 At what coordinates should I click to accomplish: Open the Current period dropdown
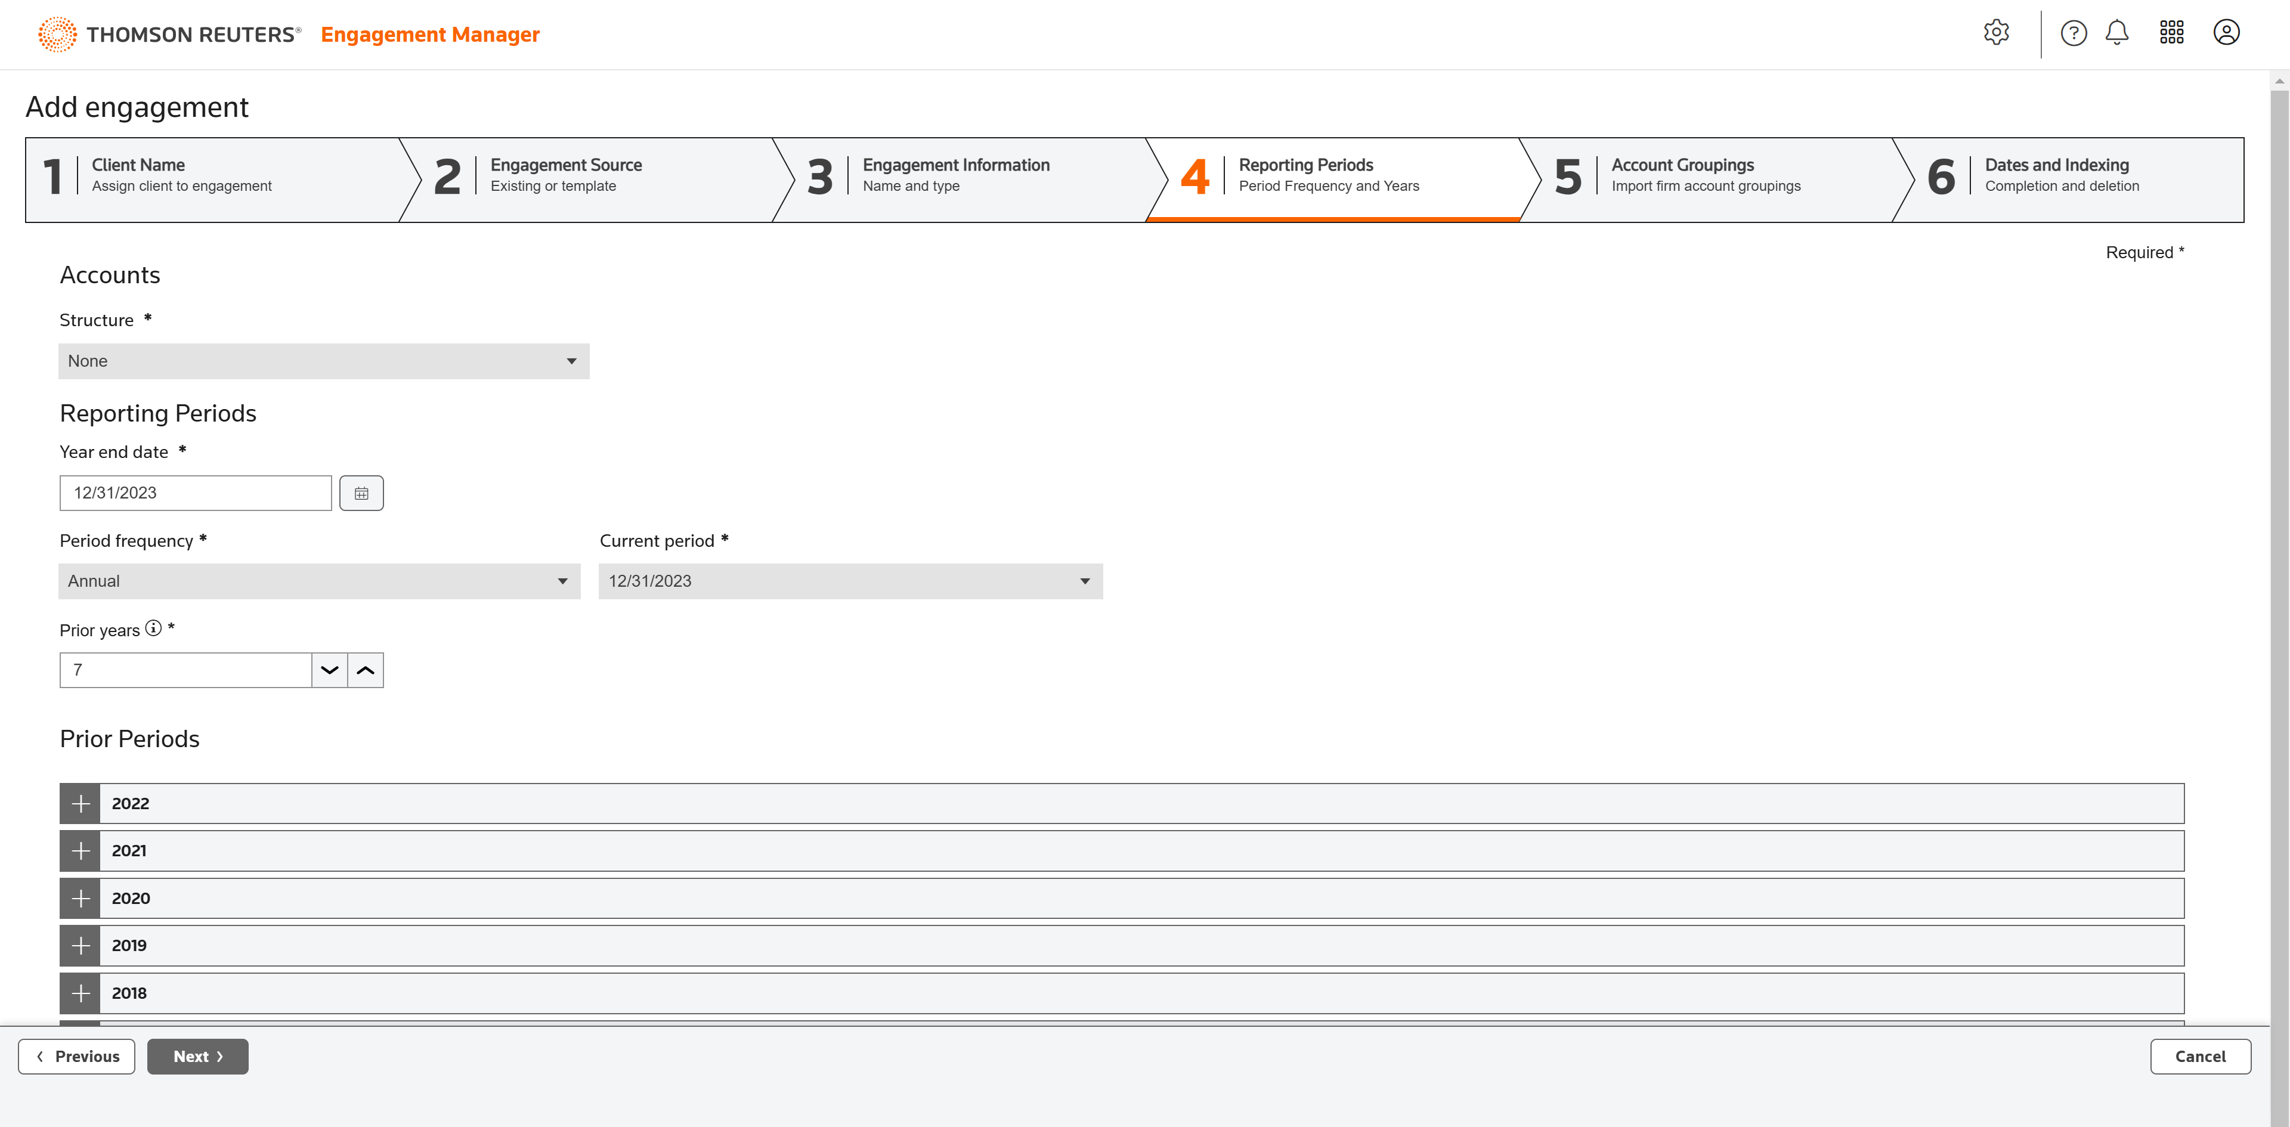tap(850, 581)
